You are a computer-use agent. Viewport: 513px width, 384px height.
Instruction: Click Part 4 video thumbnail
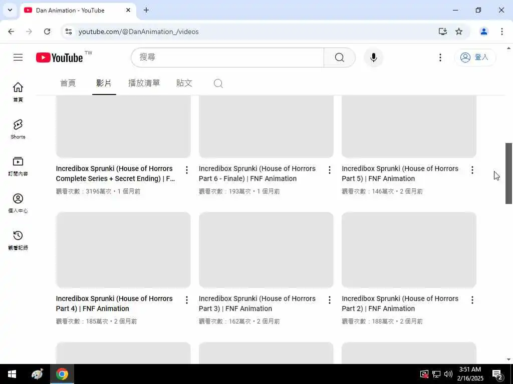tap(123, 250)
